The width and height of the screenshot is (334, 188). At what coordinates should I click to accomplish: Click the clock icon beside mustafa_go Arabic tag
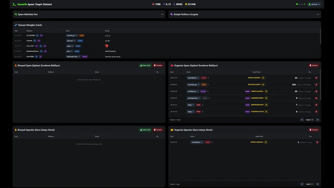(208, 85)
